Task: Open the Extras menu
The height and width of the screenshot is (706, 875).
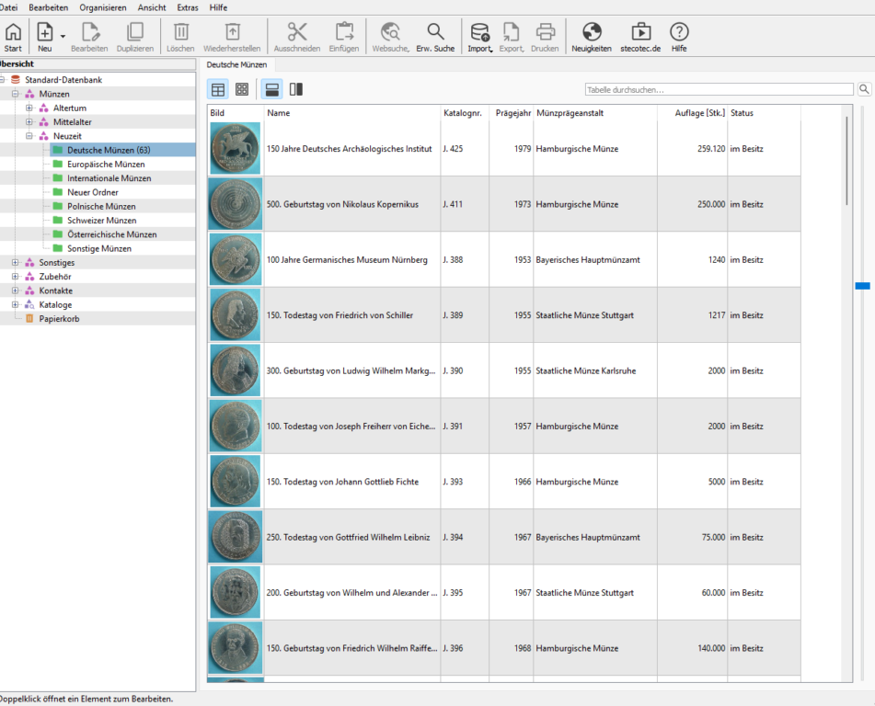Action: coord(188,7)
